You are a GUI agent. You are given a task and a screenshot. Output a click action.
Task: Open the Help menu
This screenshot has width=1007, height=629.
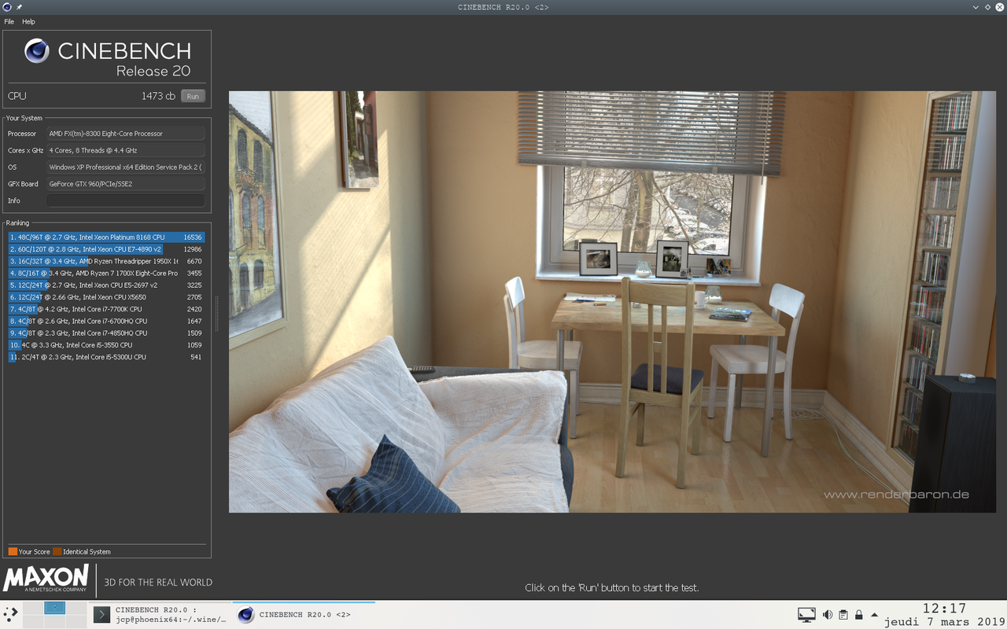coord(28,21)
